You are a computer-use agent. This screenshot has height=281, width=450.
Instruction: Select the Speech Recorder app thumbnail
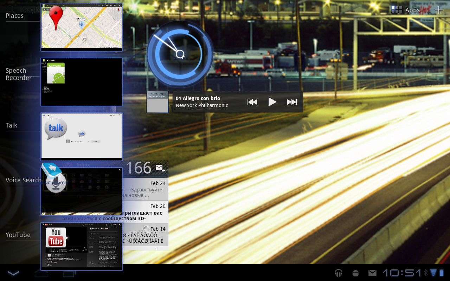point(82,82)
